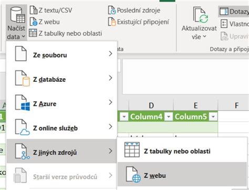Click the Z textu/CSV icon

click(33, 10)
